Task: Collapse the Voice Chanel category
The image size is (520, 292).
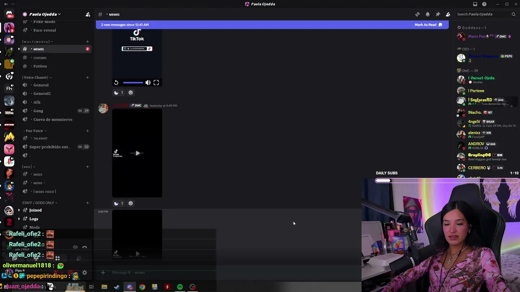Action: [x=37, y=77]
